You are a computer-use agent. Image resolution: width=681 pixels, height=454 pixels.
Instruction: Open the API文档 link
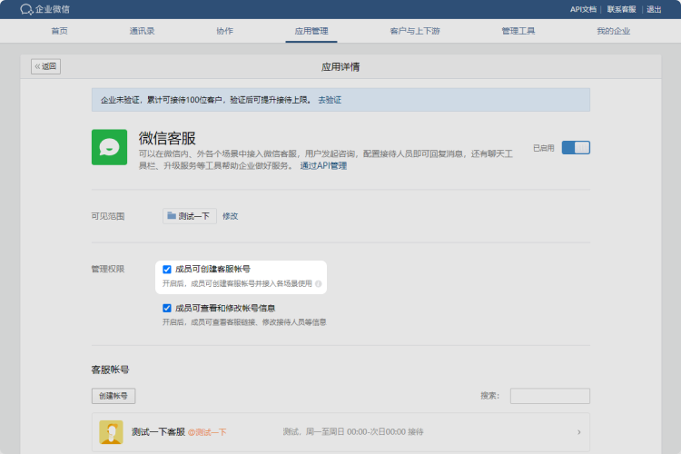[583, 9]
